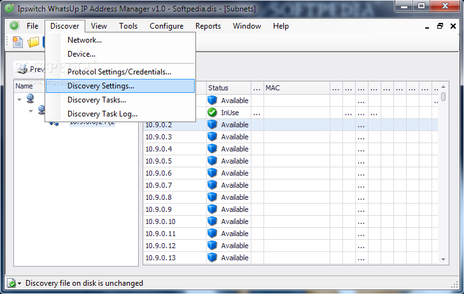This screenshot has height=294, width=464.
Task: Open the Window menu
Action: [247, 26]
